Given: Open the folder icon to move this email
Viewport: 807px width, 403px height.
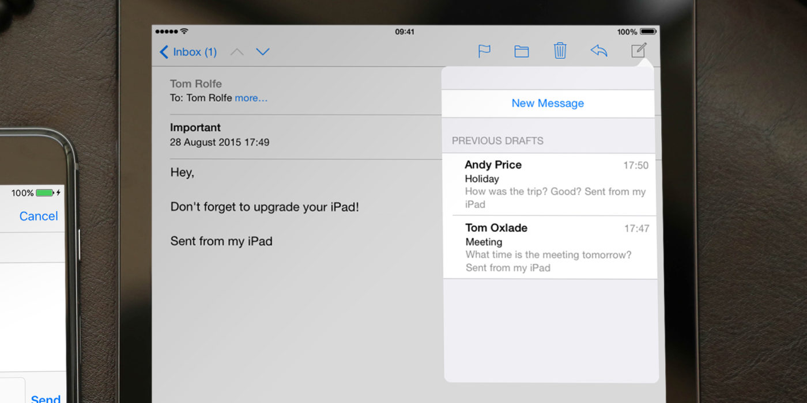Looking at the screenshot, I should 522,51.
